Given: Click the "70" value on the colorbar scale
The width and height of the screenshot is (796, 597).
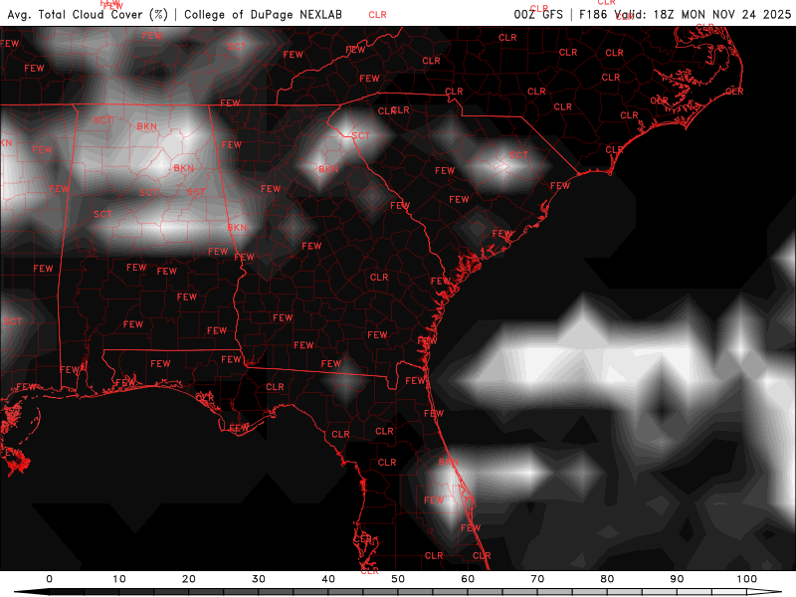Looking at the screenshot, I should tap(537, 579).
